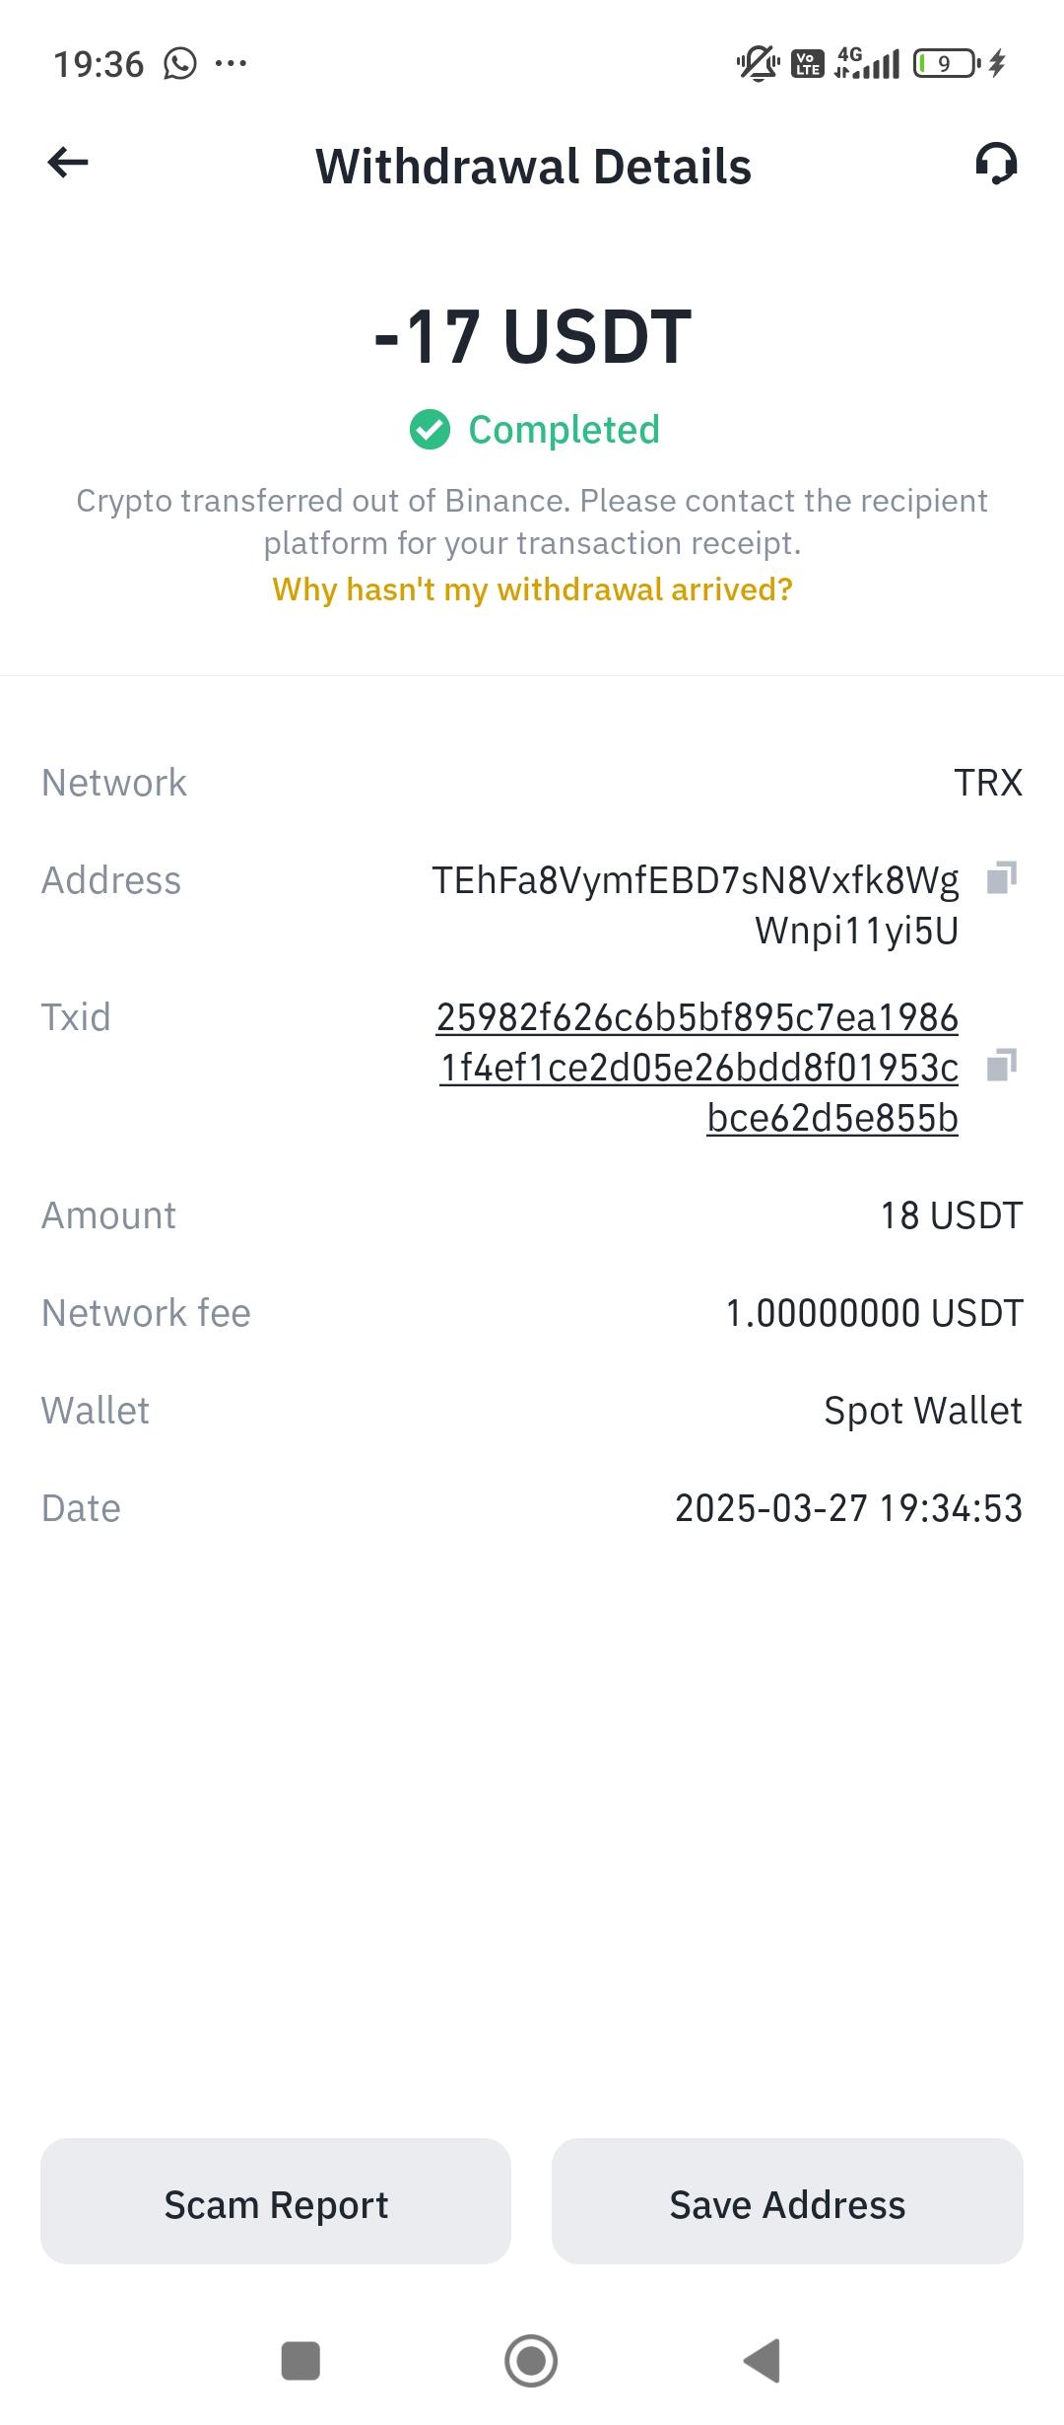Tap the 1.00000000 USDT network fee
The image size is (1064, 2425).
click(874, 1313)
